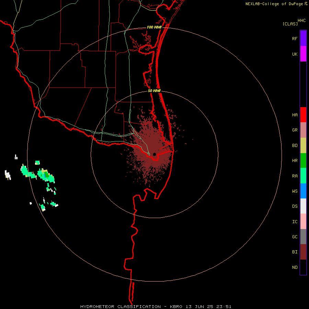The image size is (309, 309).
Task: Click the UK legend label
Action: coord(295,54)
